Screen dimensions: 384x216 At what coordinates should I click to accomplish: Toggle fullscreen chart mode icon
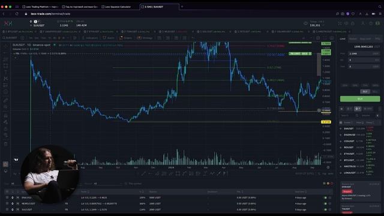tap(325, 38)
